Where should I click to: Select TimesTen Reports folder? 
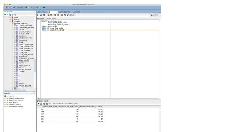click(15, 104)
